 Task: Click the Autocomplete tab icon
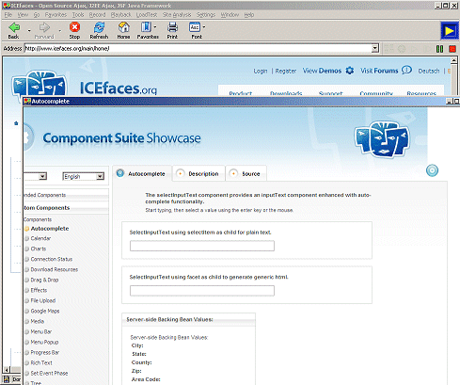pyautogui.click(x=120, y=173)
